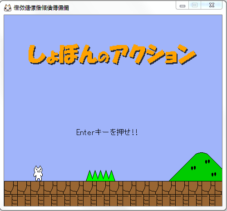Click the green spiky grass bush
The height and width of the screenshot is (211, 227).
pos(101,176)
